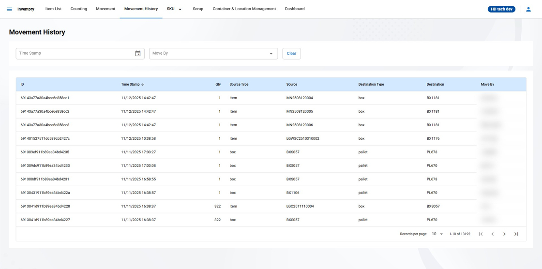The width and height of the screenshot is (542, 269).
Task: Change the records per page selector
Action: pyautogui.click(x=437, y=234)
